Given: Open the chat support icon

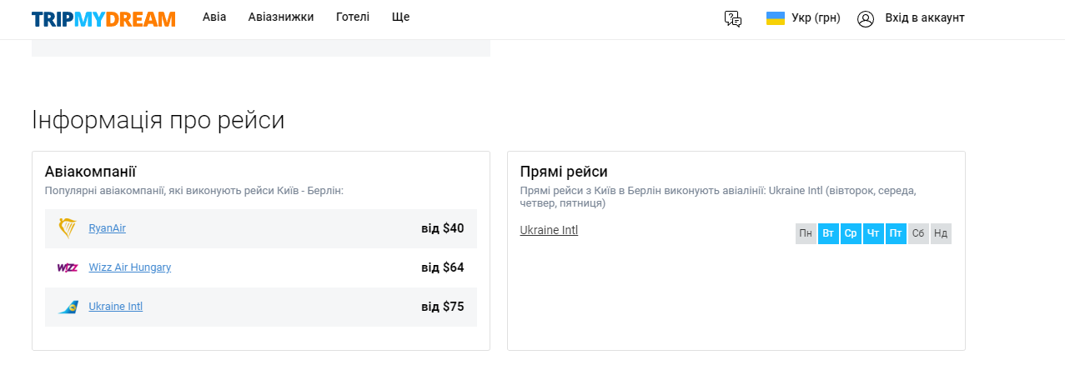Looking at the screenshot, I should (733, 18).
